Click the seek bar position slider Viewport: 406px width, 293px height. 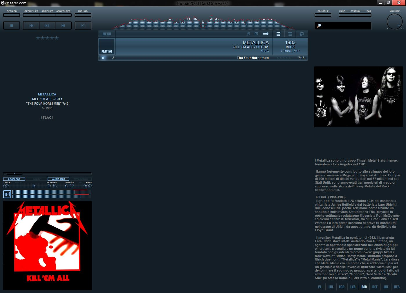[47, 173]
